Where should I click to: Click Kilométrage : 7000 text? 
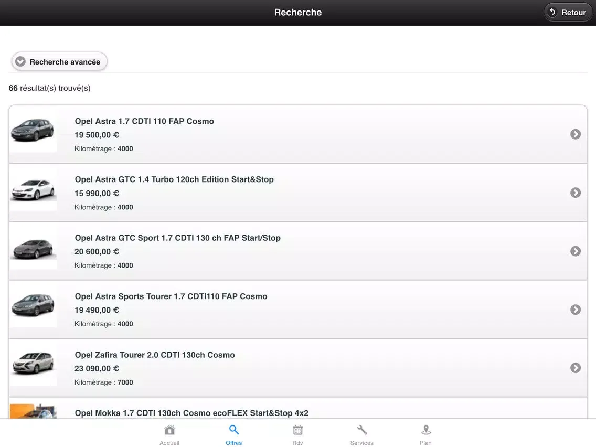click(x=104, y=382)
